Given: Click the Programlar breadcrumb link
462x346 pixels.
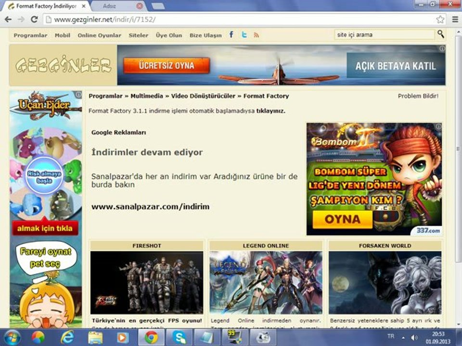Looking at the screenshot, I should click(105, 96).
